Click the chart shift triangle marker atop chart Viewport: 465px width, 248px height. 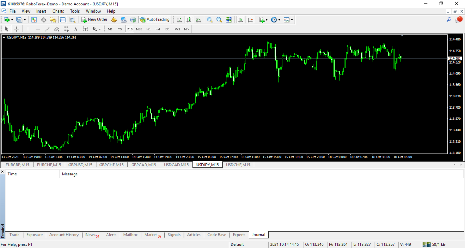point(402,35)
